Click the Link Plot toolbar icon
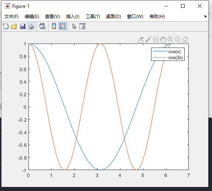212x191 pixels. pyautogui.click(x=42, y=26)
